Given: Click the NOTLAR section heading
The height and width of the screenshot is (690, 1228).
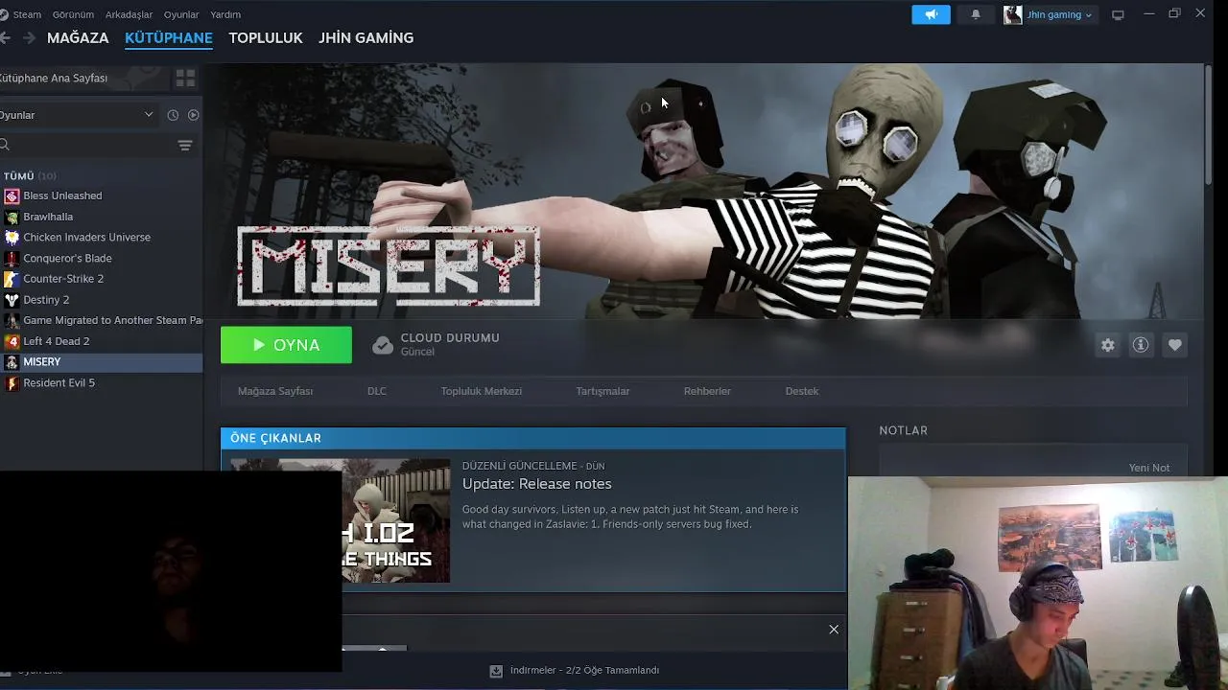Looking at the screenshot, I should (903, 430).
